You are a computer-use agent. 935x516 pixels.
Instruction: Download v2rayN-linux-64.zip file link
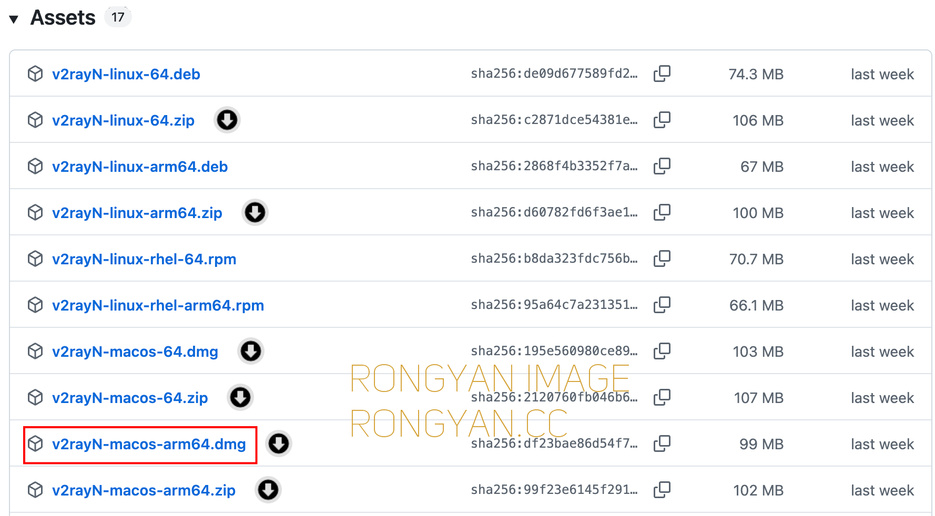tap(123, 120)
